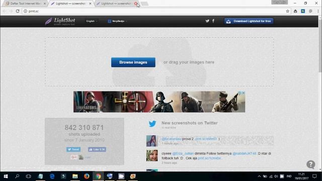Open the prnt.sc link in first tweet
This screenshot has width=322, height=181.
[x=206, y=139]
